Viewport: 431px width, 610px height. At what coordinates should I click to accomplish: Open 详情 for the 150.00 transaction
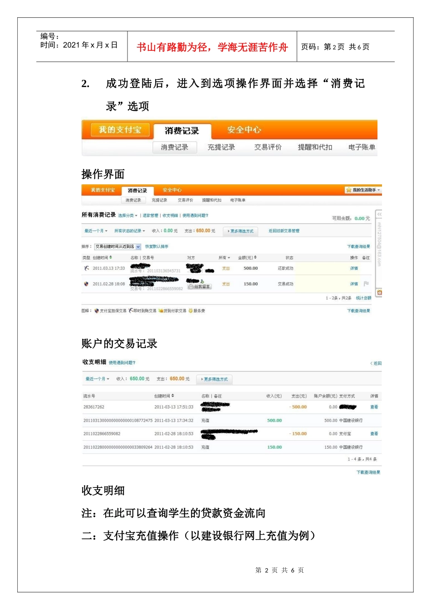click(x=354, y=284)
